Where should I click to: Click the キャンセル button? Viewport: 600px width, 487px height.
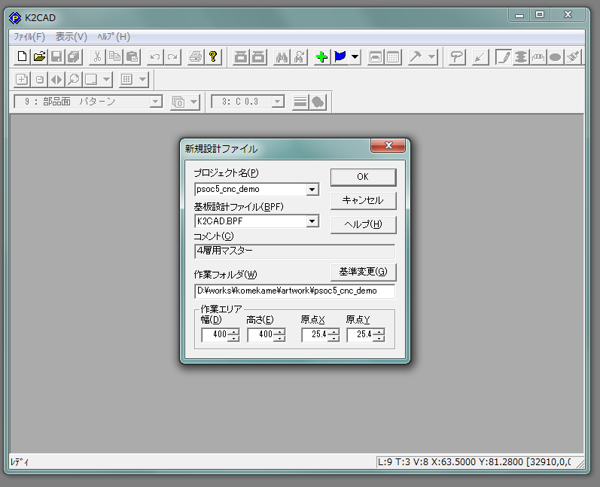coord(363,200)
